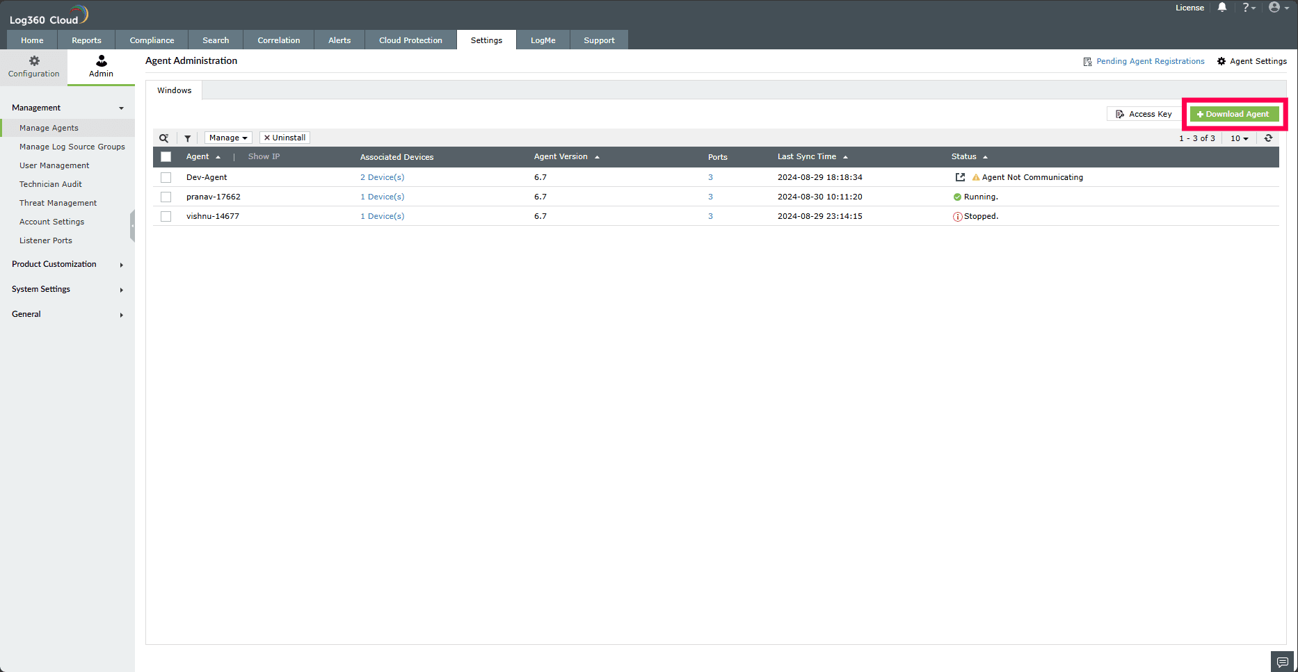Open the Manage dropdown
The image size is (1298, 672).
pyautogui.click(x=228, y=138)
